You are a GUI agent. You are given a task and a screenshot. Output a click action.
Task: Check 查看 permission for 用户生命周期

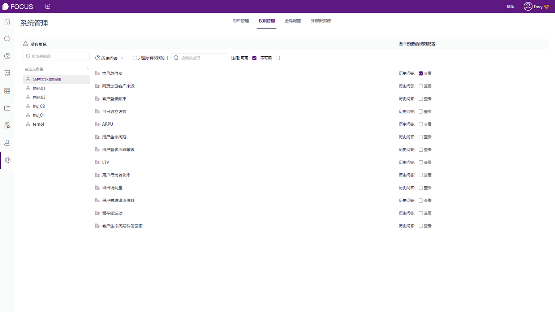pos(421,137)
